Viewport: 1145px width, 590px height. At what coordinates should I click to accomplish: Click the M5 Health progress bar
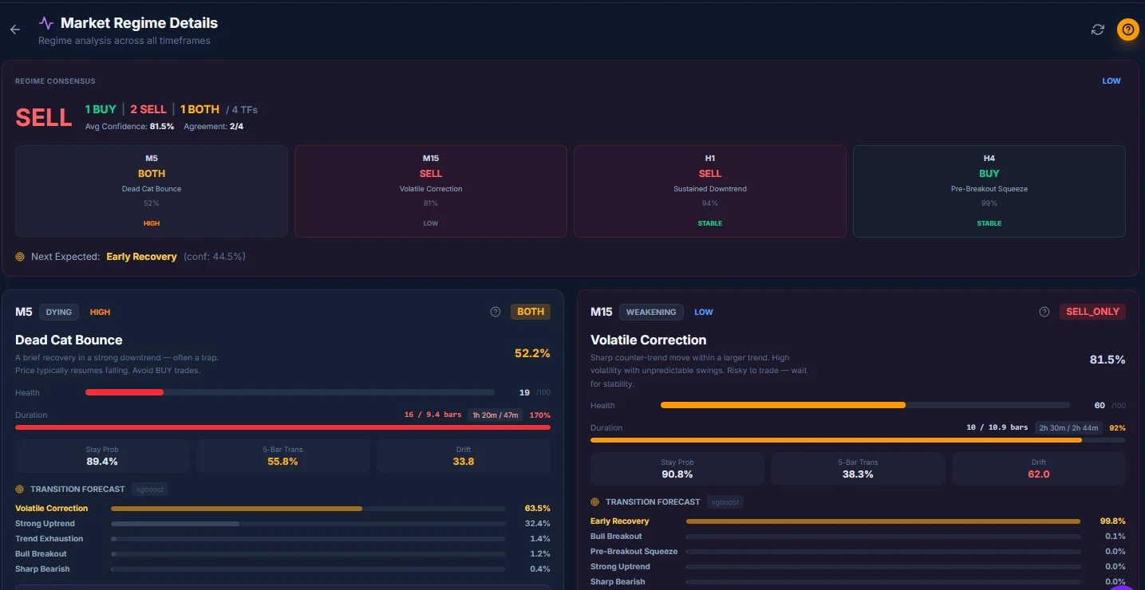pyautogui.click(x=290, y=392)
